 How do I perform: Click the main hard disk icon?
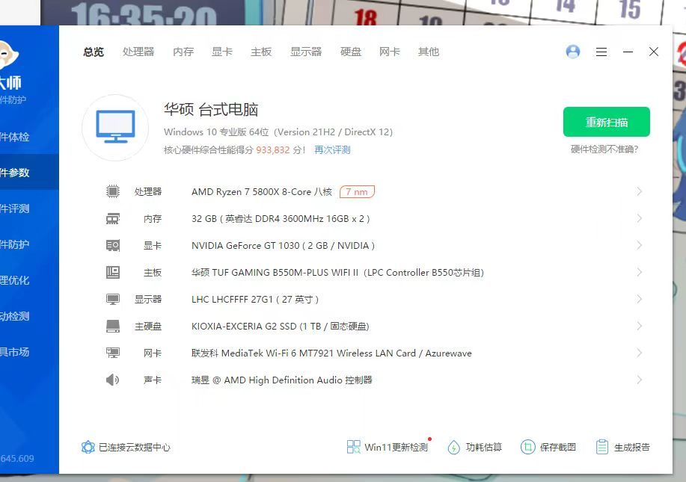pyautogui.click(x=113, y=326)
